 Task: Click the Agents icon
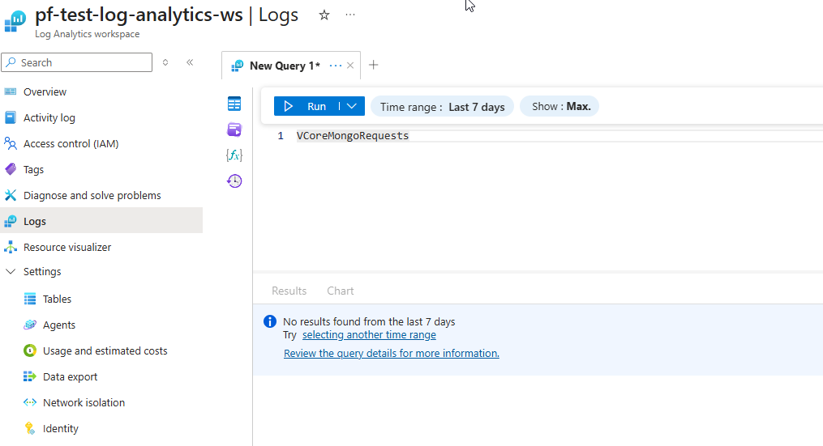(30, 325)
